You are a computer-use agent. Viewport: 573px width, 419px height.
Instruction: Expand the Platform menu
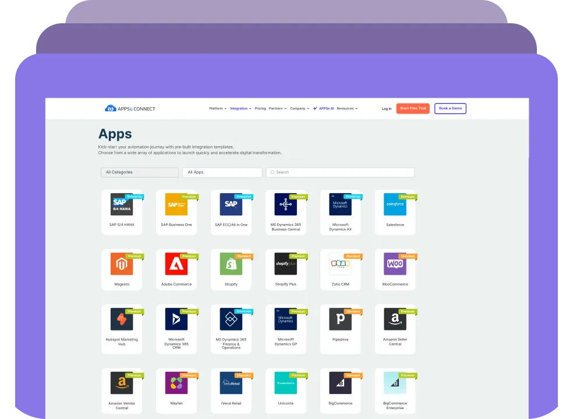[218, 108]
